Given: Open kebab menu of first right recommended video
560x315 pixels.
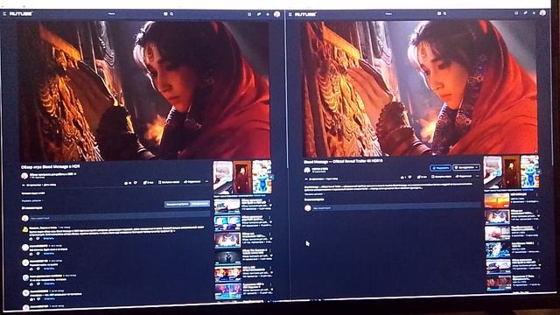Looking at the screenshot, I should click(536, 195).
